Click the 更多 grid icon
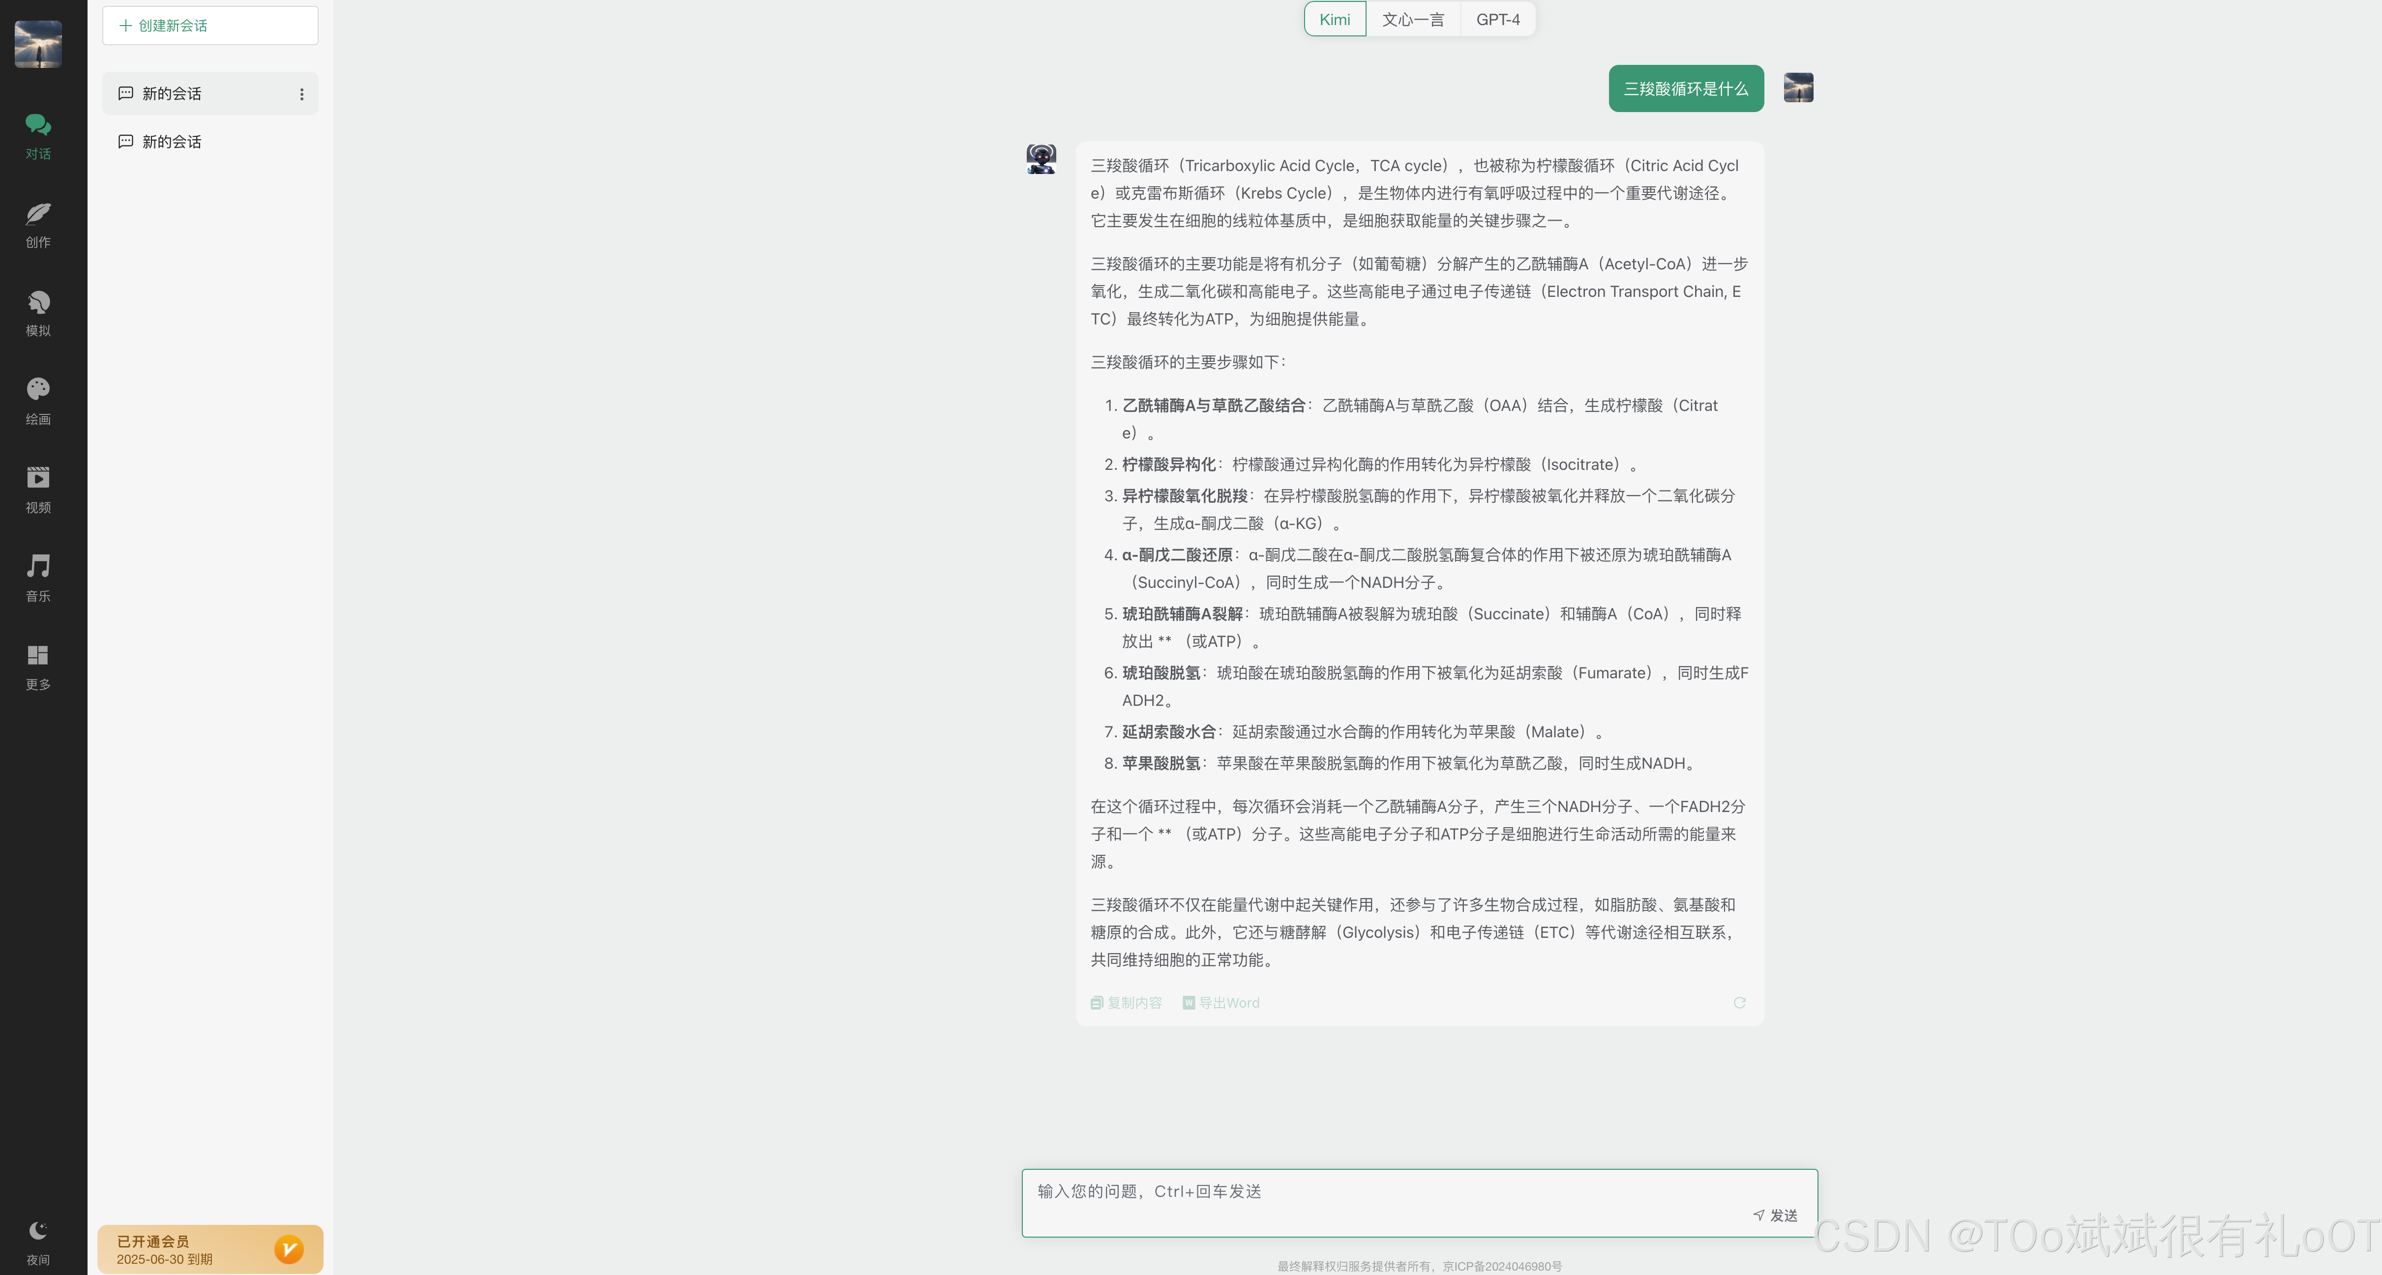Screen dimensions: 2382x1275 pyautogui.click(x=38, y=666)
